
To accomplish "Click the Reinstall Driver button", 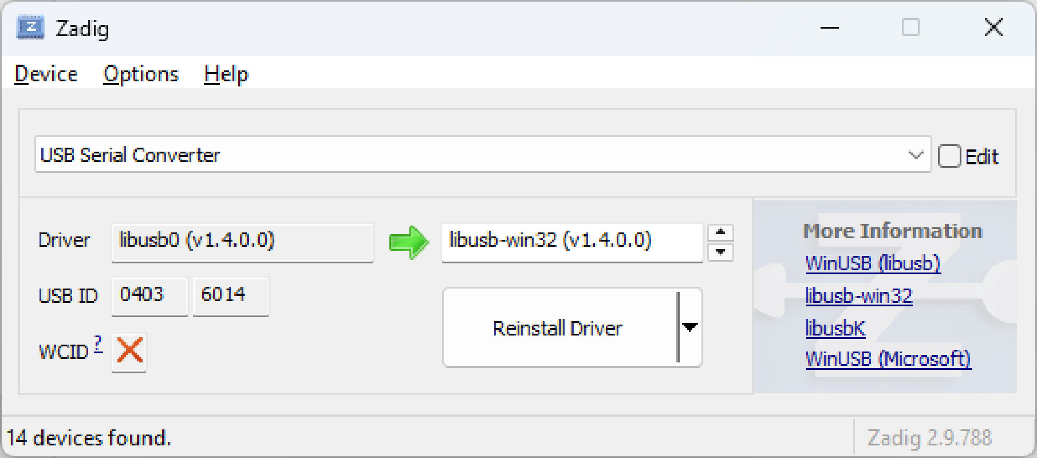I will click(x=561, y=327).
